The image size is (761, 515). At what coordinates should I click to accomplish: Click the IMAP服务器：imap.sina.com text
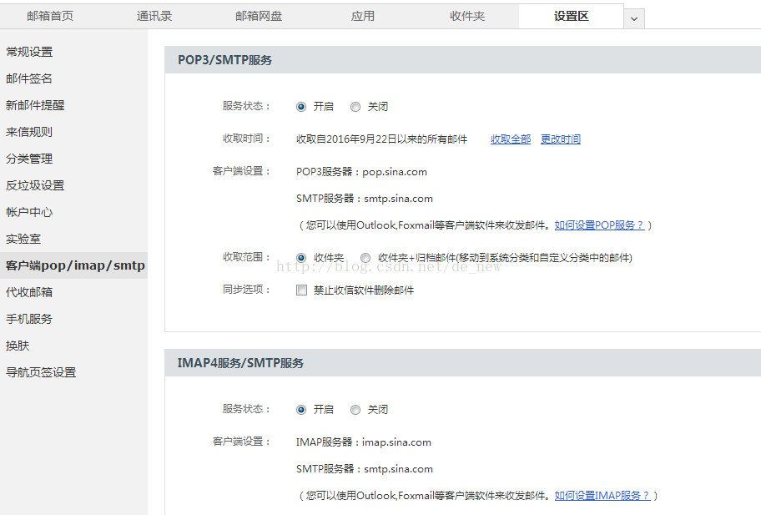pyautogui.click(x=364, y=442)
